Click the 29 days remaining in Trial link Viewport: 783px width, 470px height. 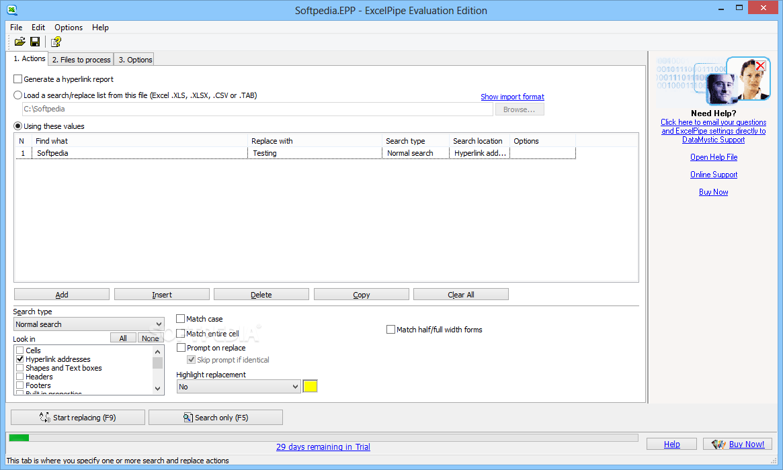(x=323, y=446)
